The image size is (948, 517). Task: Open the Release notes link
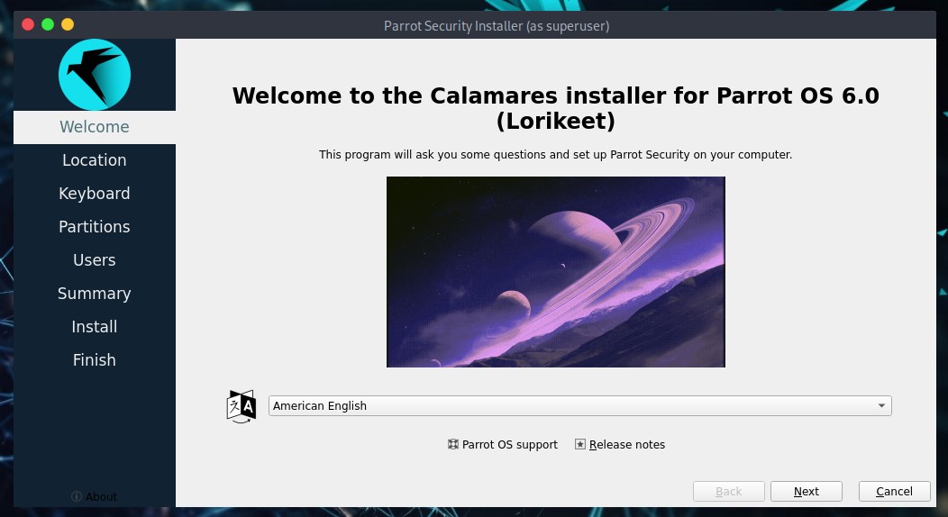coord(620,445)
